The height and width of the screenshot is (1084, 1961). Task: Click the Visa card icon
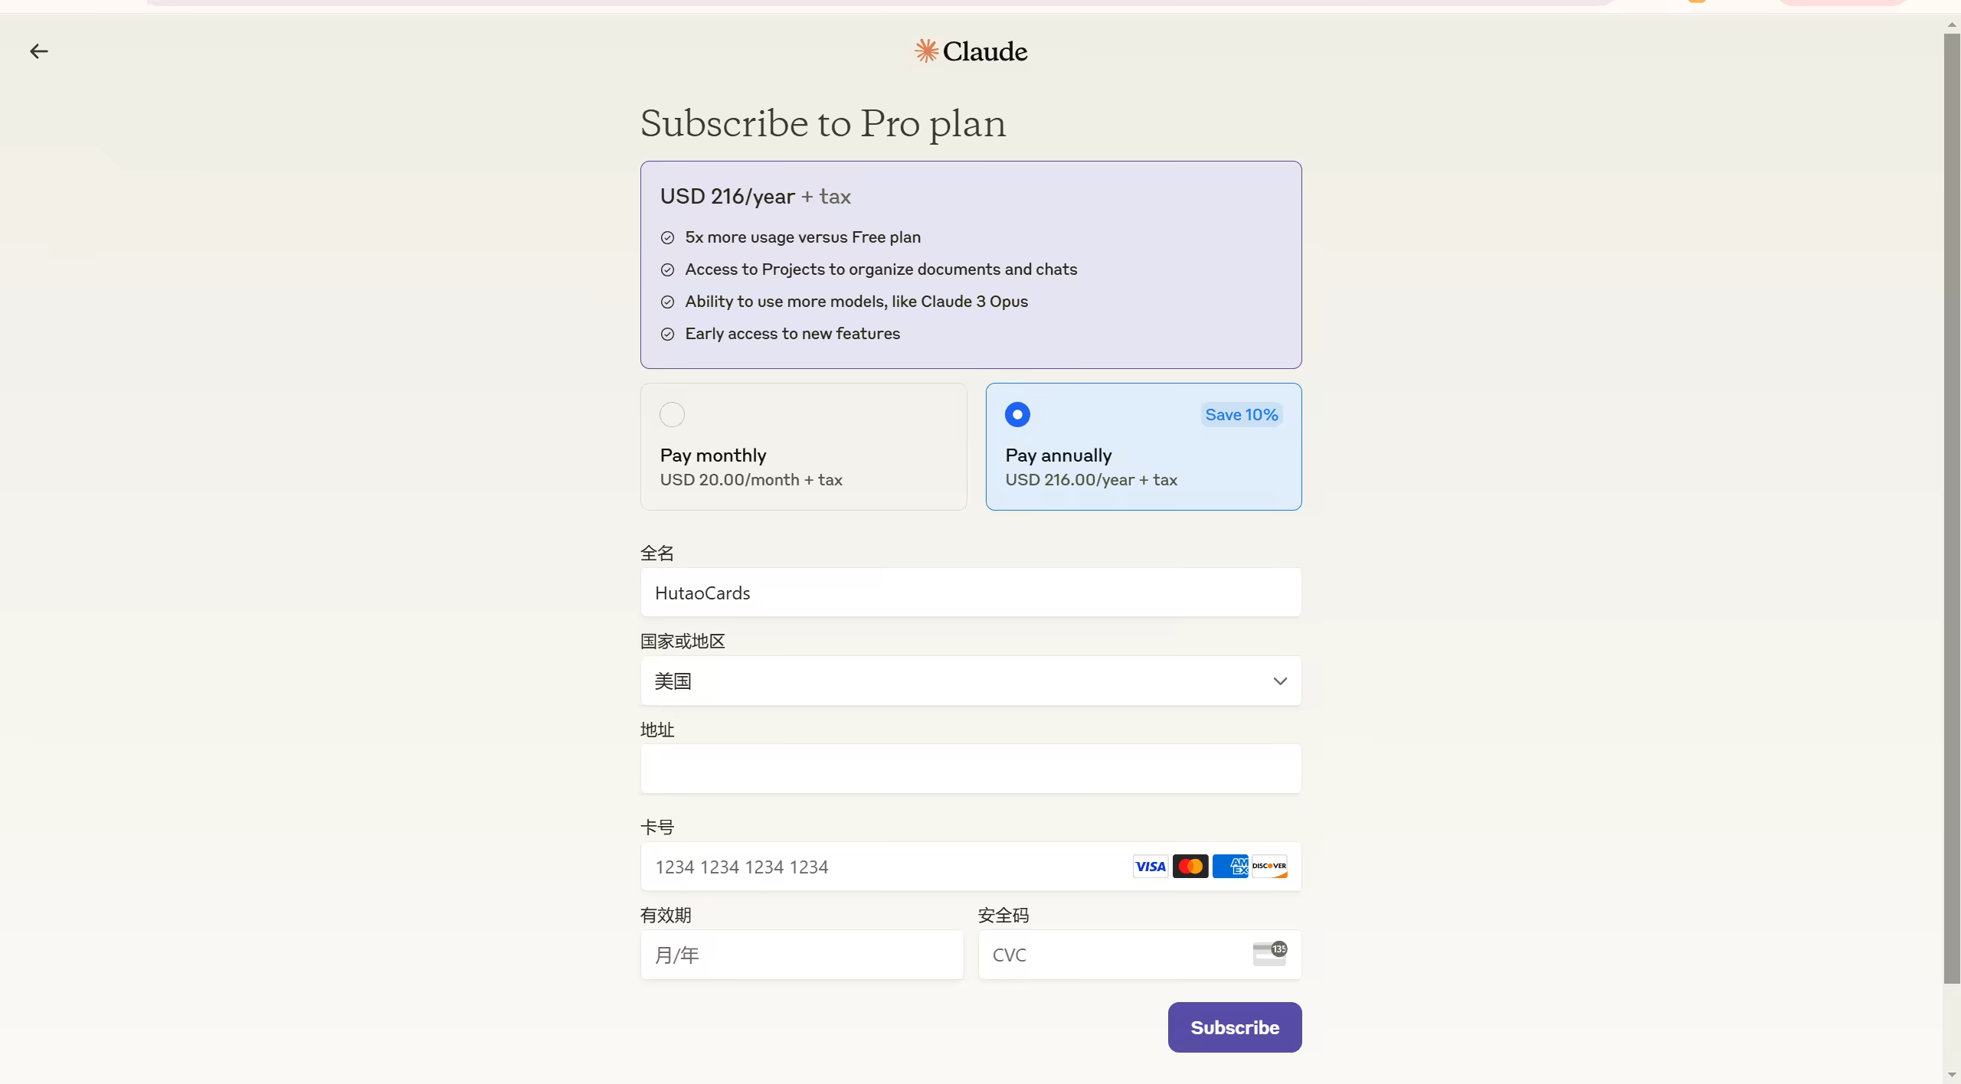[1150, 867]
